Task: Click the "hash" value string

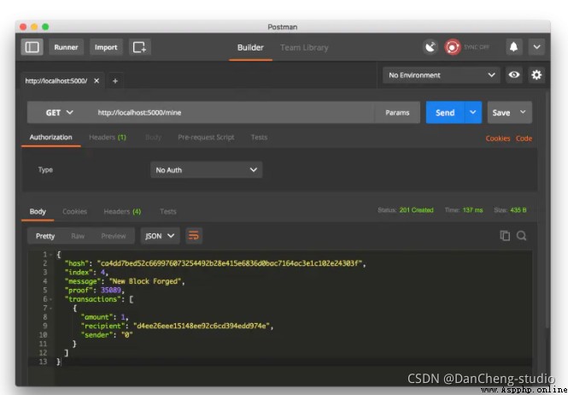Action: tap(230, 263)
